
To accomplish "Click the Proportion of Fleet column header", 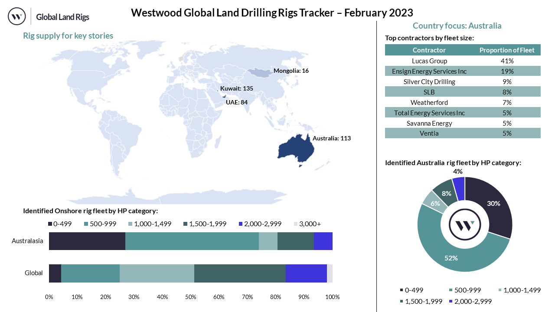I will [507, 50].
